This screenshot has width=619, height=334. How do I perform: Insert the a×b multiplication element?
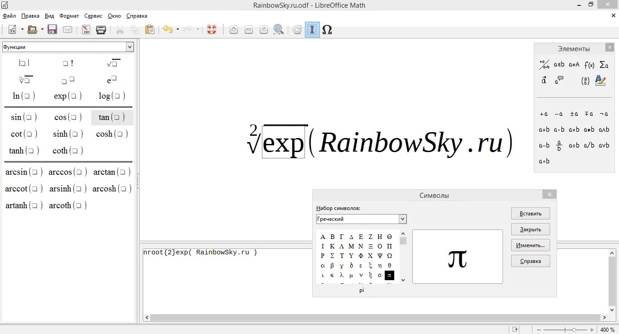tap(574, 129)
